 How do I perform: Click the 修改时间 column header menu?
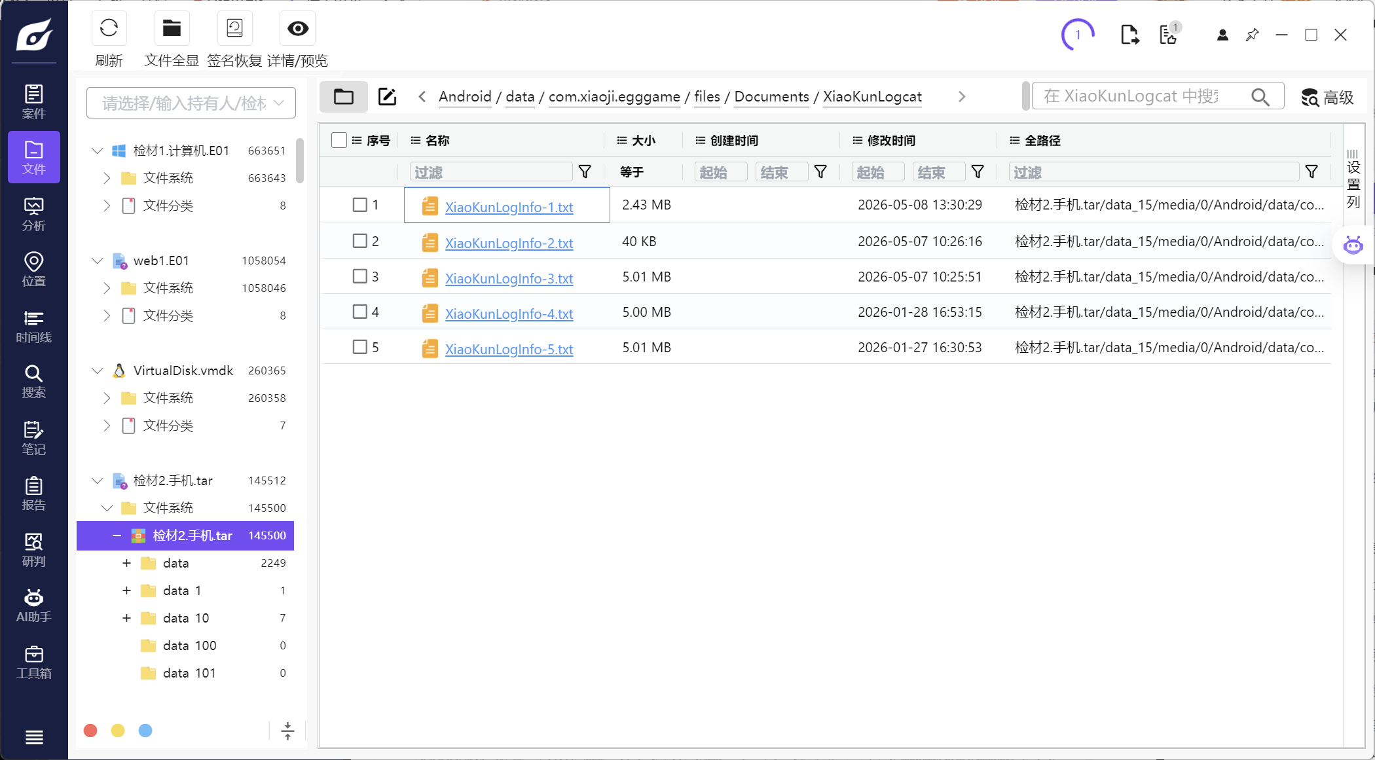tap(858, 140)
